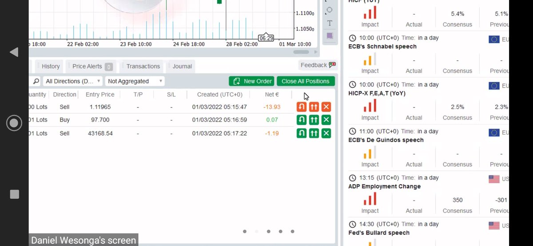This screenshot has height=246, width=533.
Task: Click the 43168.54 entry price cell
Action: 100,133
